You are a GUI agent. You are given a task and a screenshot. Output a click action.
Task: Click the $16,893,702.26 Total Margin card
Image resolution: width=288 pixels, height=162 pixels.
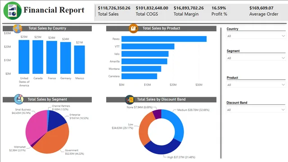(x=189, y=11)
